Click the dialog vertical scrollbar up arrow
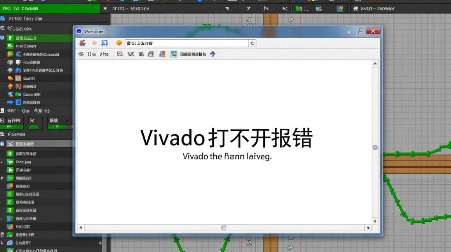Viewport: 451px width, 252px height. pyautogui.click(x=375, y=64)
